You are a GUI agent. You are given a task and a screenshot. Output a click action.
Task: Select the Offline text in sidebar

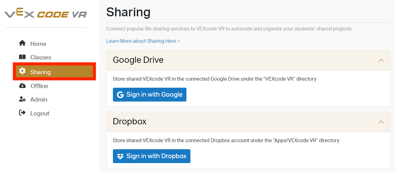(39, 86)
